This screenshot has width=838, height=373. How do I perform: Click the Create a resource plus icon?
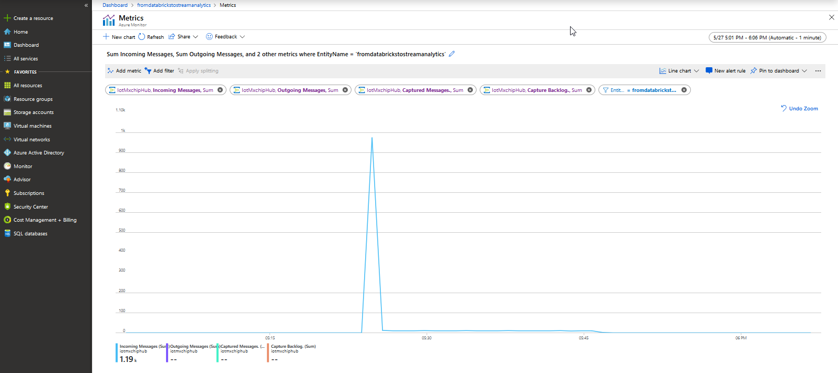(x=7, y=18)
